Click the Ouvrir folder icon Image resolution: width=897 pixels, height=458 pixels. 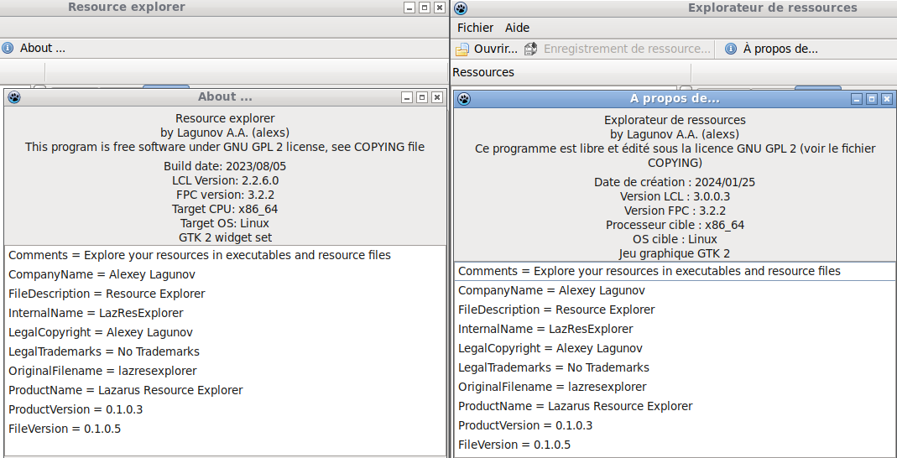click(462, 49)
